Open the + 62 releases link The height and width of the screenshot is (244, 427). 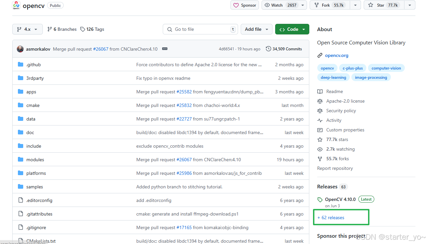(331, 218)
